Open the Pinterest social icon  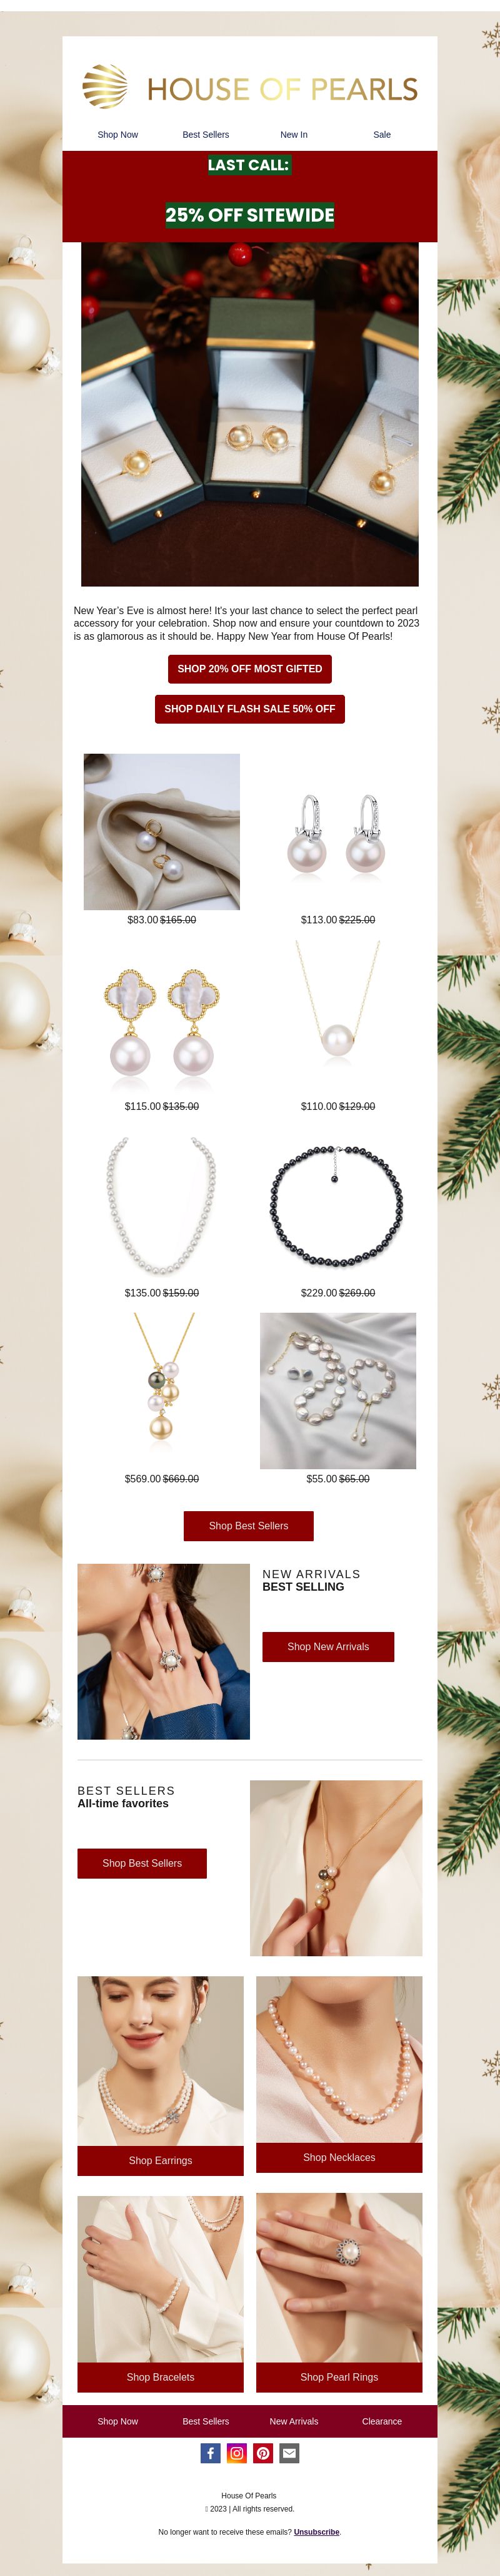(x=262, y=2453)
